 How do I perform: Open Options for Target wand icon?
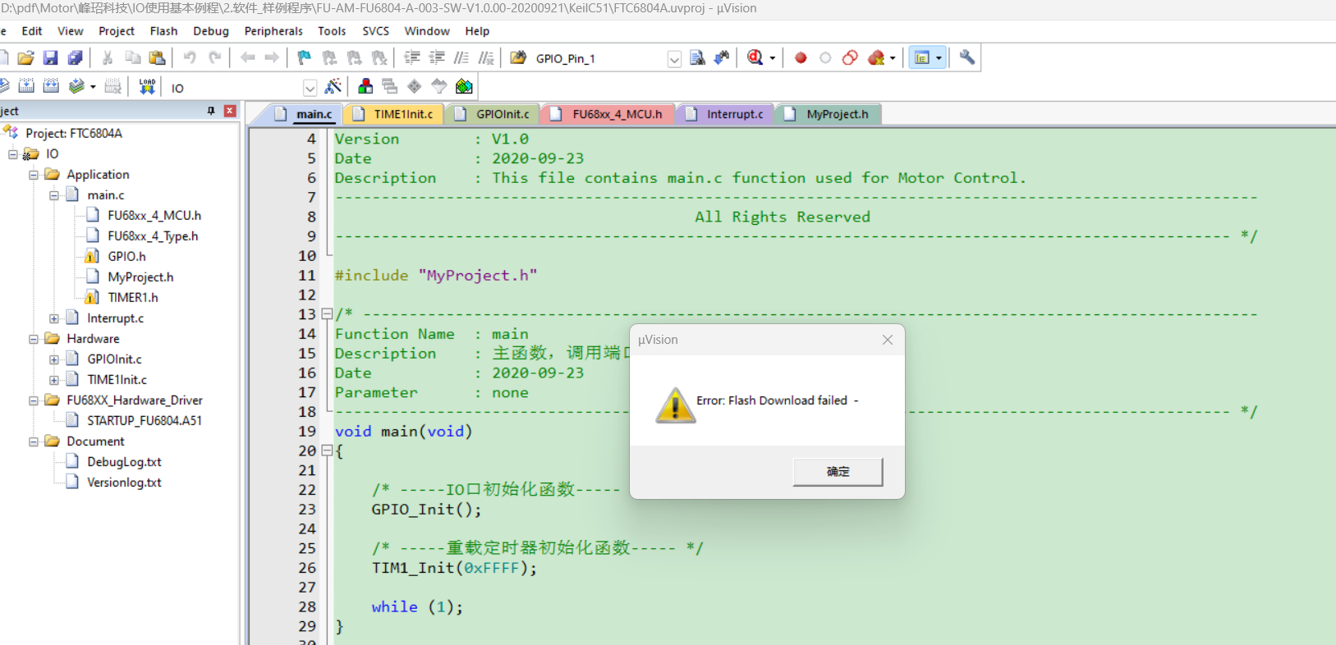pos(333,86)
